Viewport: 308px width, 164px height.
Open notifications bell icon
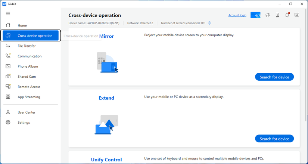pos(287,15)
